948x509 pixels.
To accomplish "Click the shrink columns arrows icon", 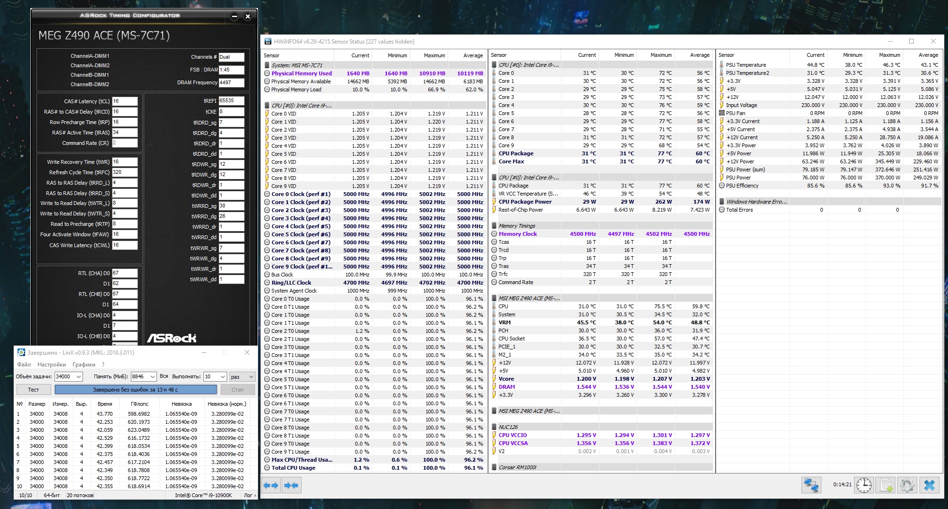I will 291,485.
